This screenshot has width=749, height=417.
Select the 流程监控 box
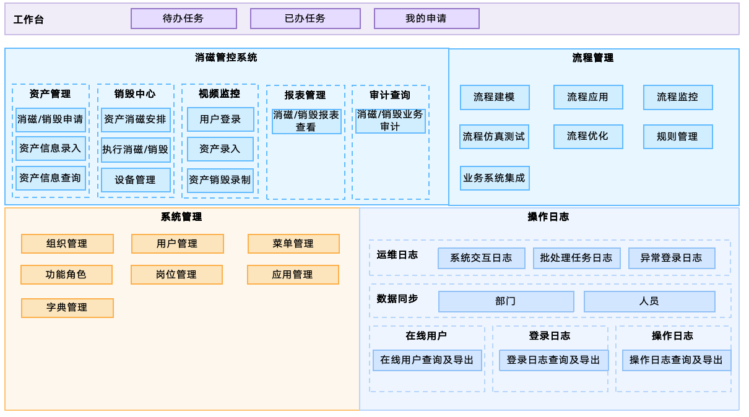coord(678,97)
